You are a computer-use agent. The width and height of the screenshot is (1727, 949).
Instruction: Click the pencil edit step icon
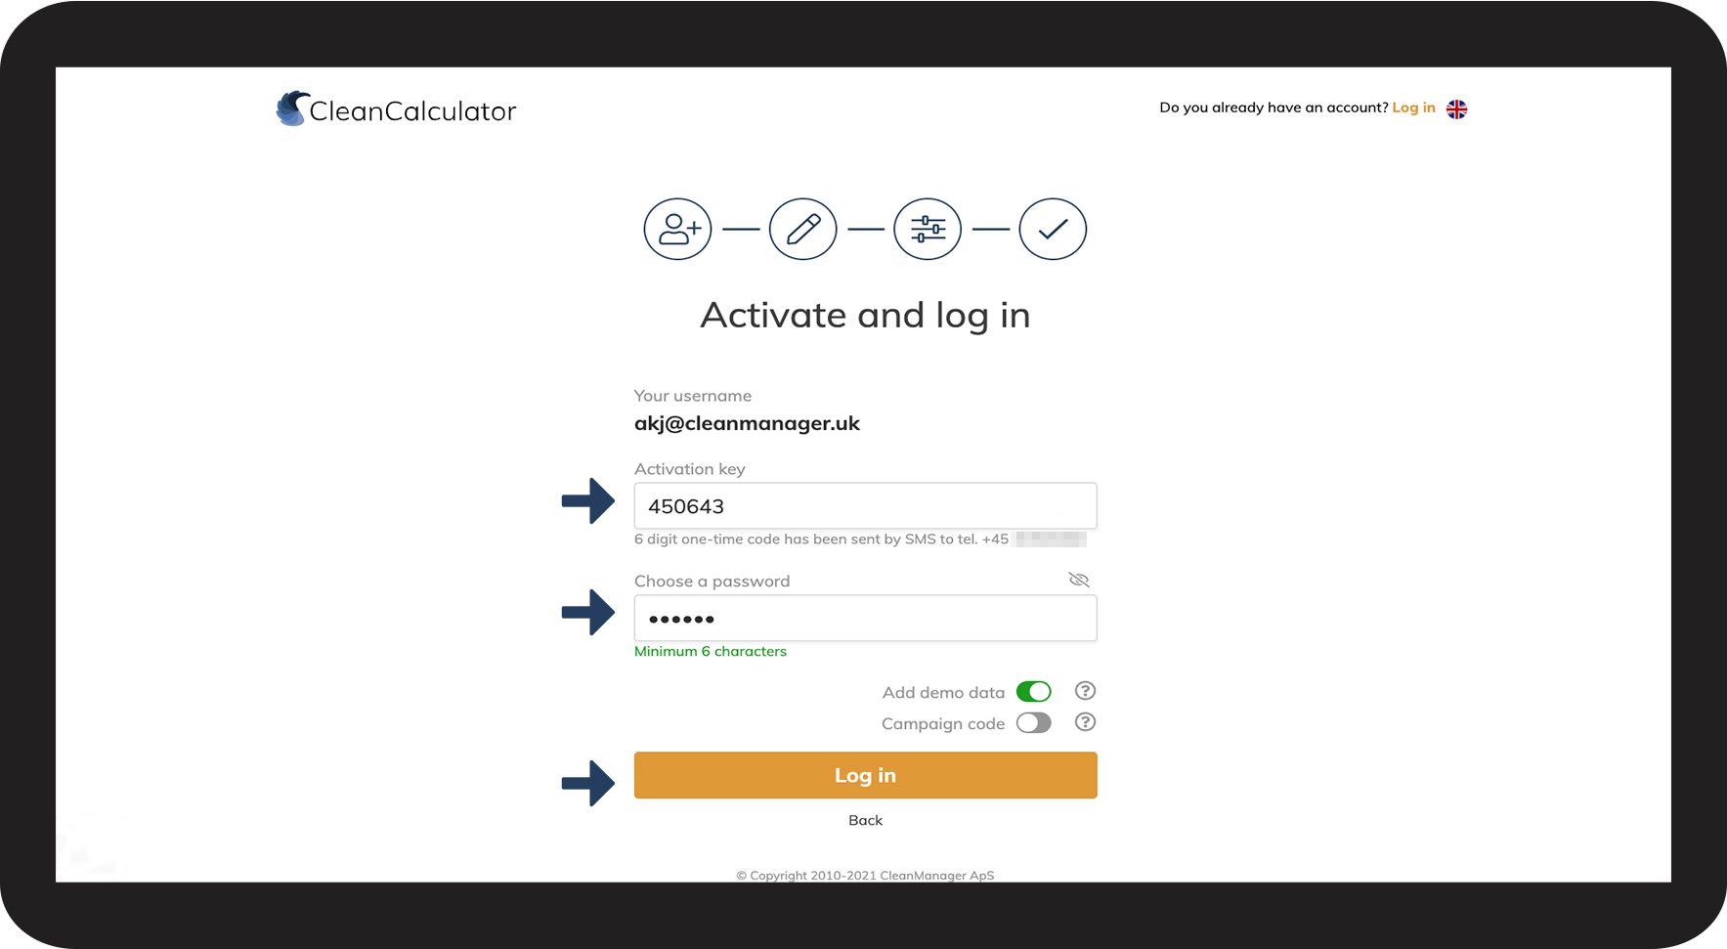point(803,229)
